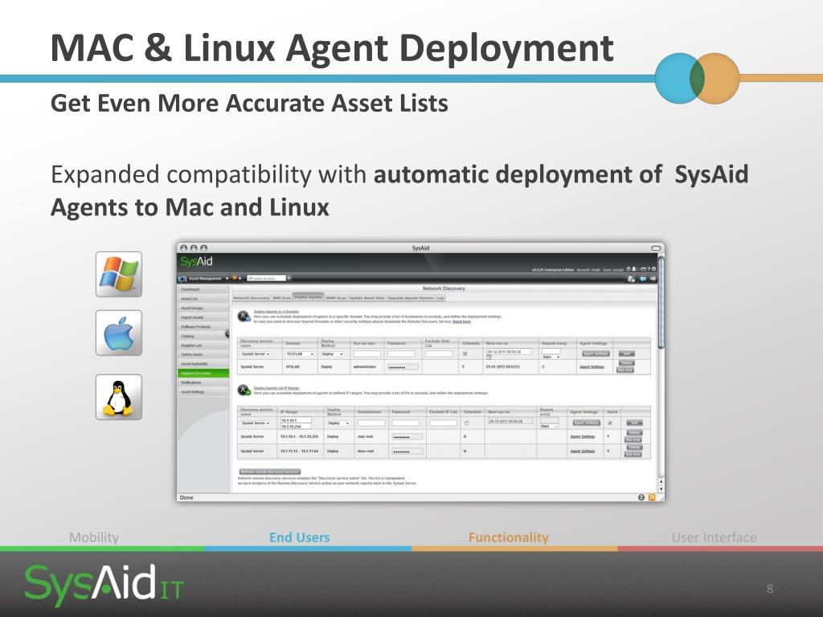Collapse the sidebar with the round arrow handle
The height and width of the screenshot is (617, 823).
point(227,333)
